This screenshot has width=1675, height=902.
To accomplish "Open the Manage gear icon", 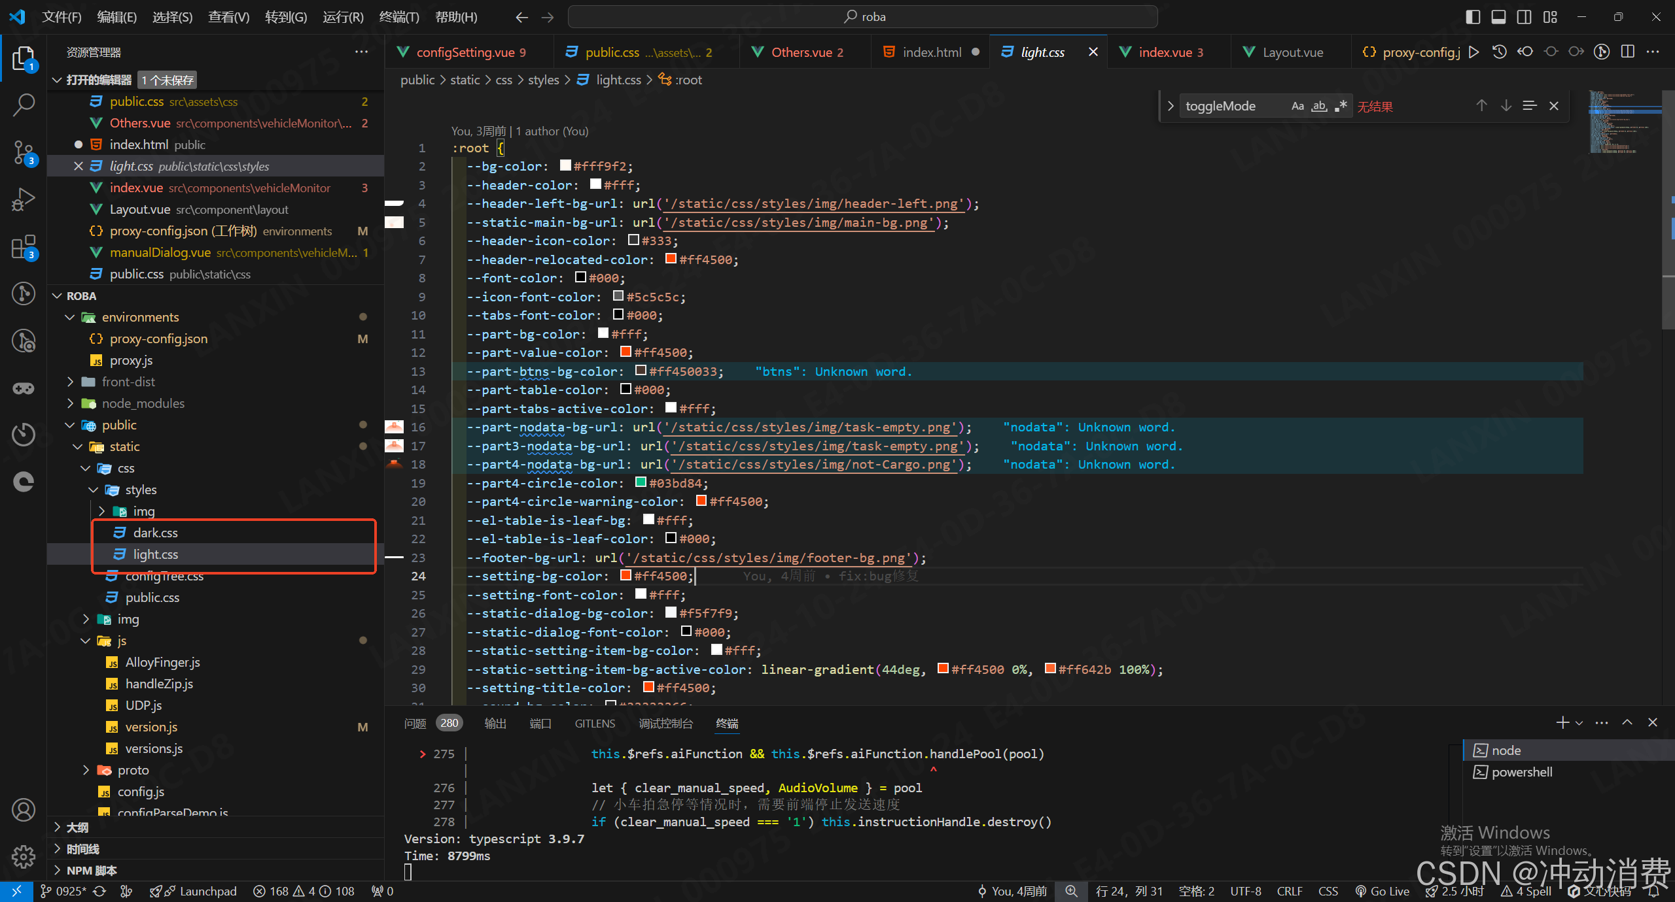I will 24,856.
